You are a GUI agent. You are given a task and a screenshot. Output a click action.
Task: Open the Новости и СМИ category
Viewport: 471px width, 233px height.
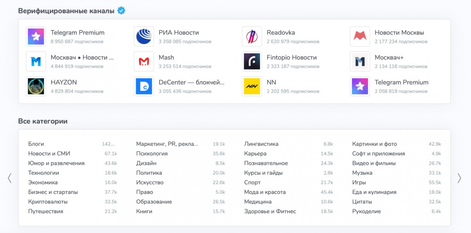coord(49,153)
